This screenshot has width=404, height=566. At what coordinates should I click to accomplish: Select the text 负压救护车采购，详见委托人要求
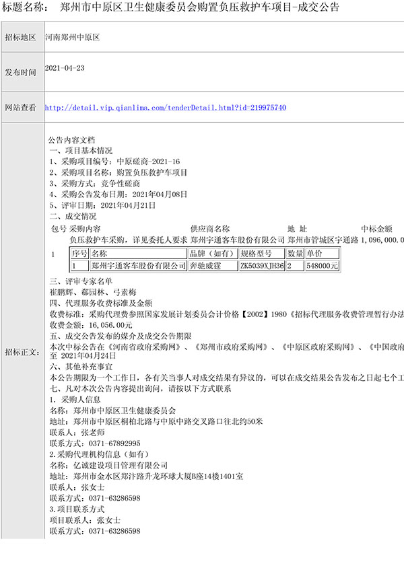click(x=129, y=240)
